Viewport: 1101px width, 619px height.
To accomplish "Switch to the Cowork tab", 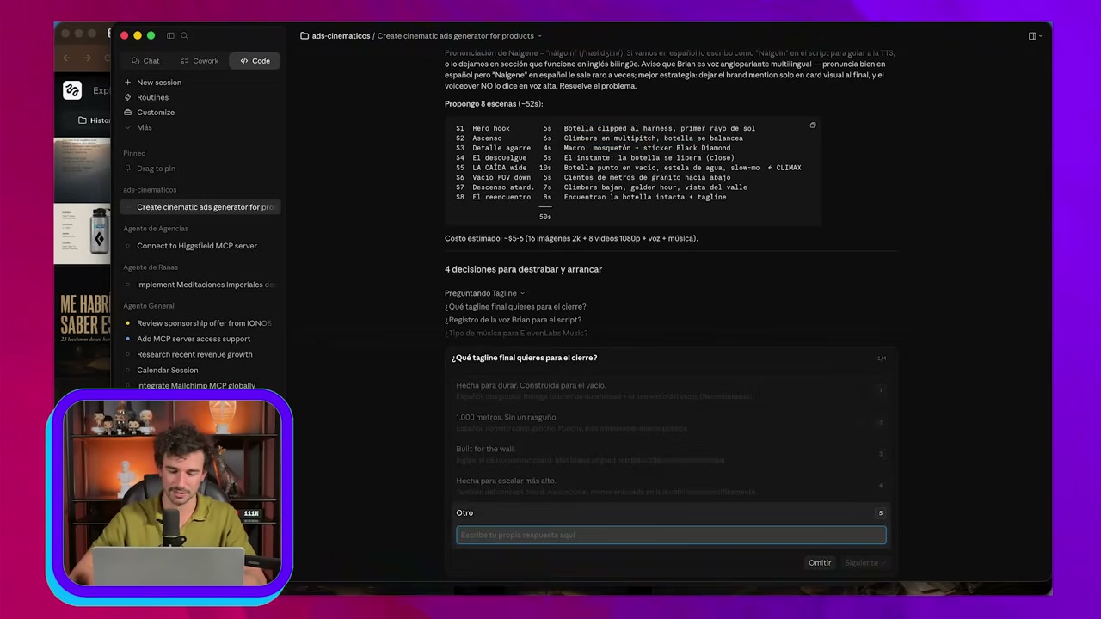I will point(200,61).
